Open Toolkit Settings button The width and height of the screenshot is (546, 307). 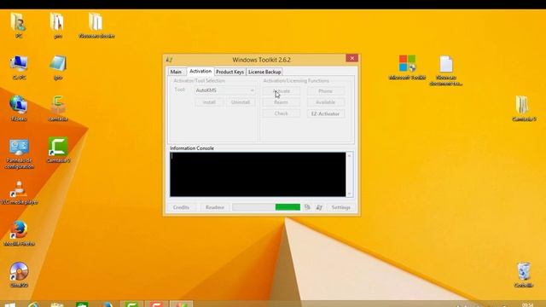click(x=341, y=207)
